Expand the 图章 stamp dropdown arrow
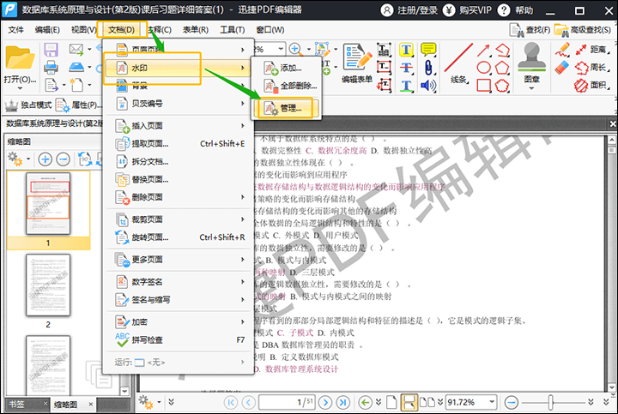Image resolution: width=618 pixels, height=414 pixels. pyautogui.click(x=531, y=88)
